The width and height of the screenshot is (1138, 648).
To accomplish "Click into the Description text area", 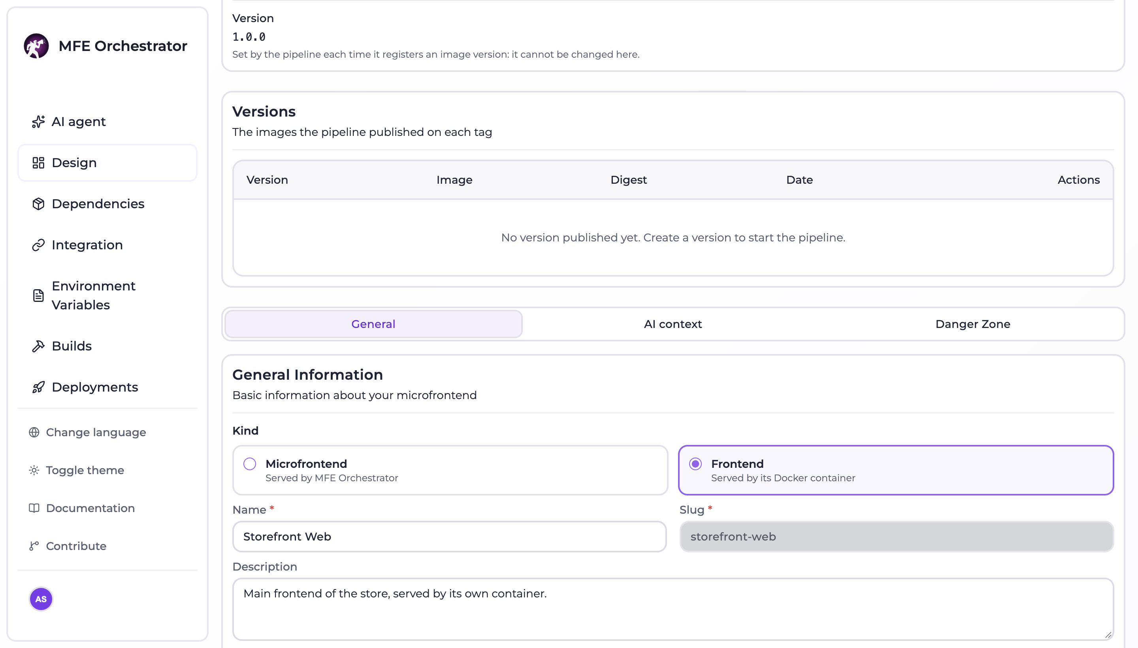I will click(673, 609).
